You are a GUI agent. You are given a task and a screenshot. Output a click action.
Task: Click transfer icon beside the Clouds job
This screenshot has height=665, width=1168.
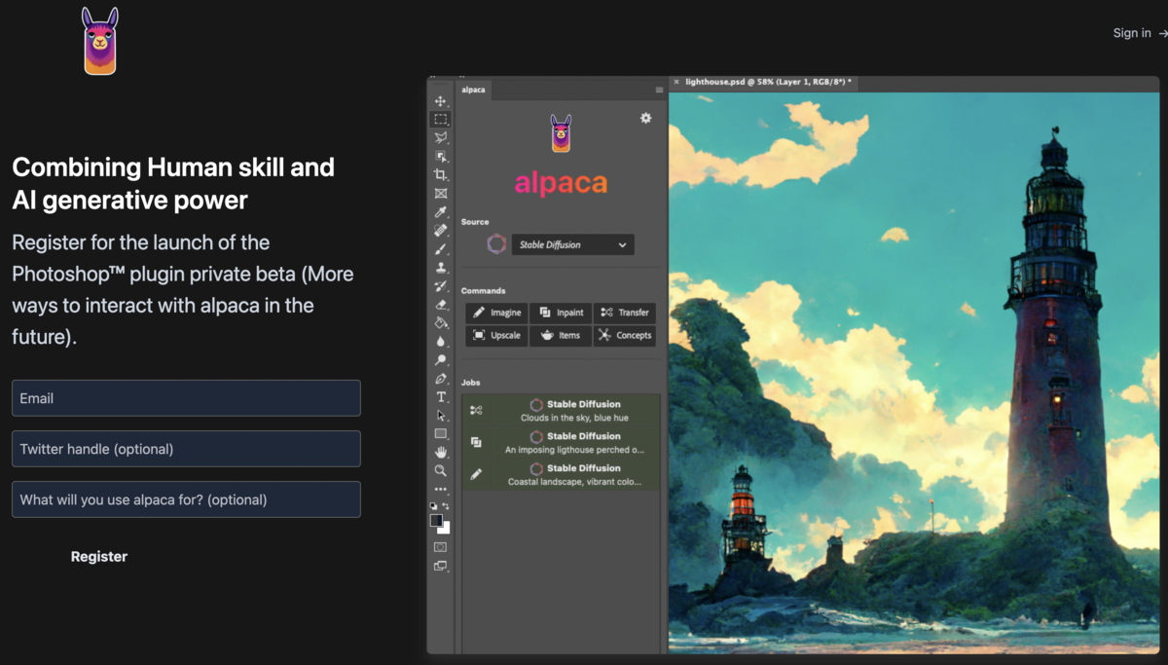point(476,411)
